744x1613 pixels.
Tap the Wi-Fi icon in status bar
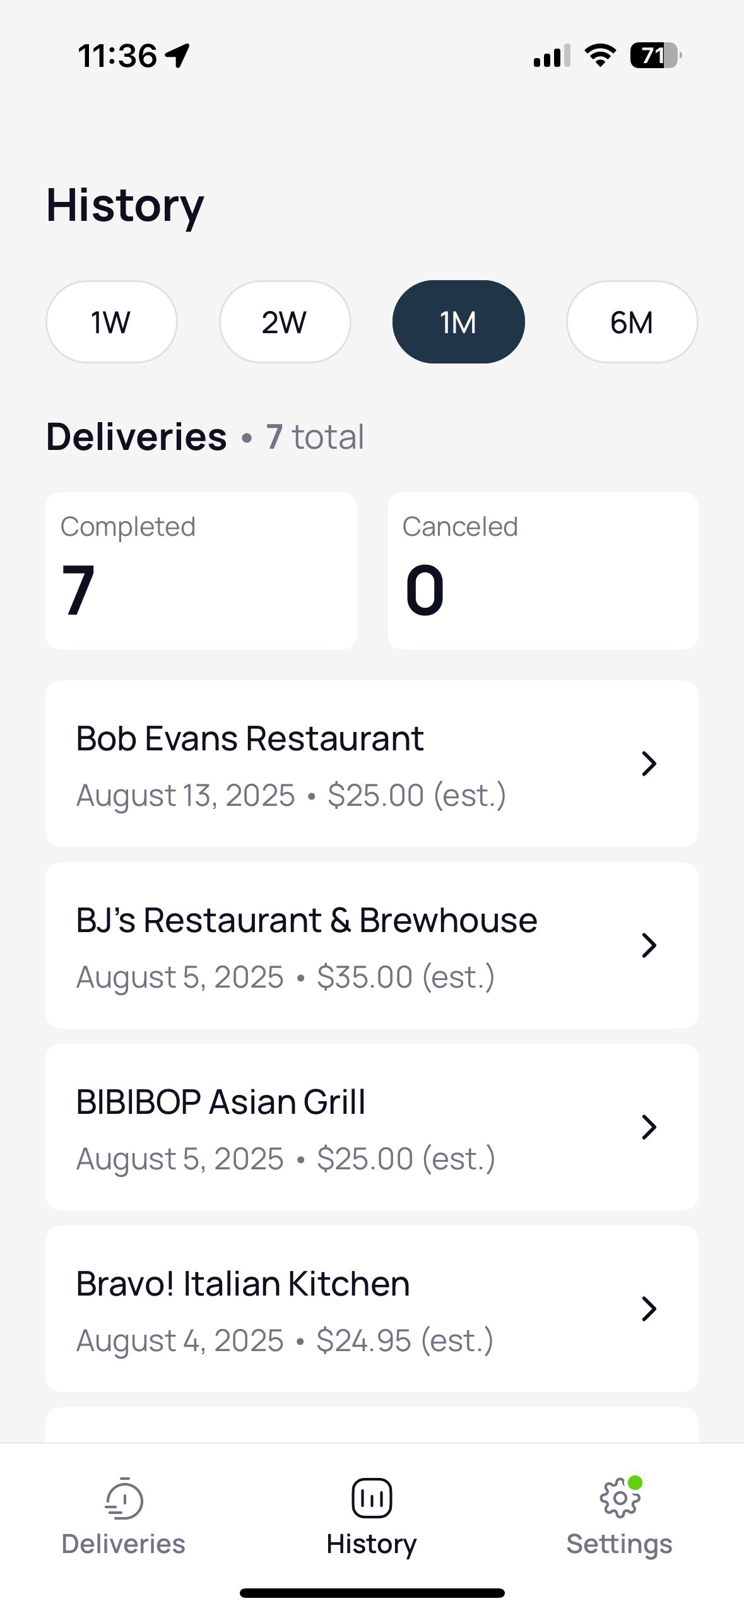click(x=600, y=56)
